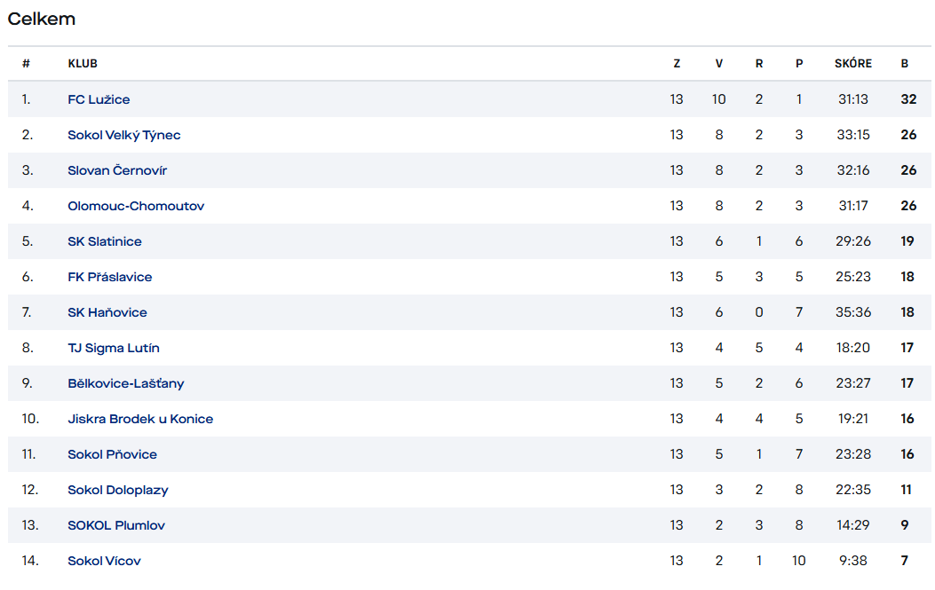
Task: Open the FK Přáslavice club page
Action: click(x=110, y=277)
